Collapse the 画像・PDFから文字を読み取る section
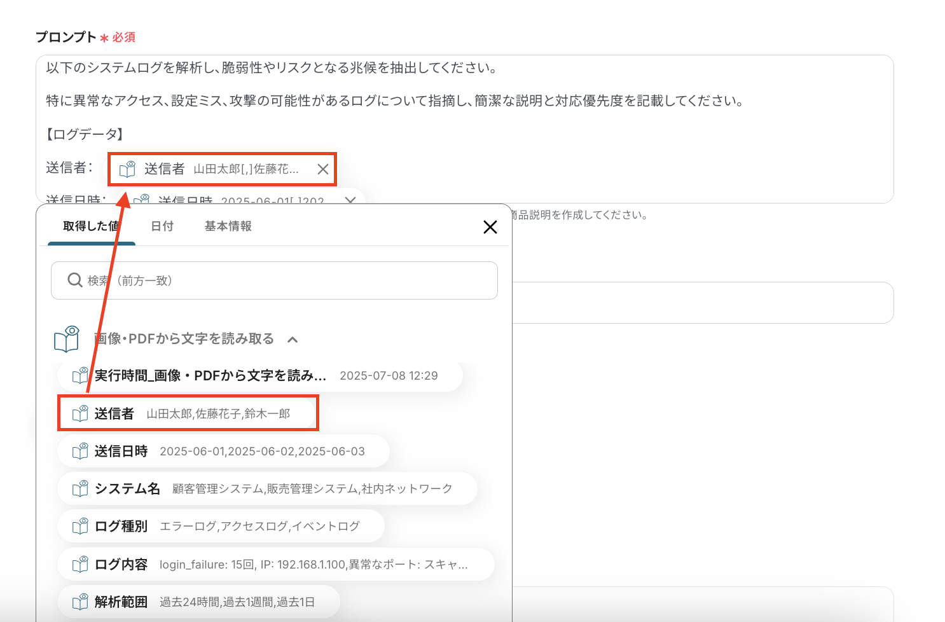The width and height of the screenshot is (945, 622). (293, 340)
